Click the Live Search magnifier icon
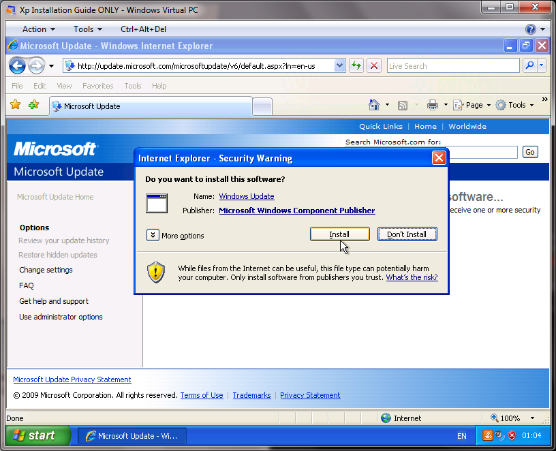Viewport: 556px width, 451px height. pos(529,65)
